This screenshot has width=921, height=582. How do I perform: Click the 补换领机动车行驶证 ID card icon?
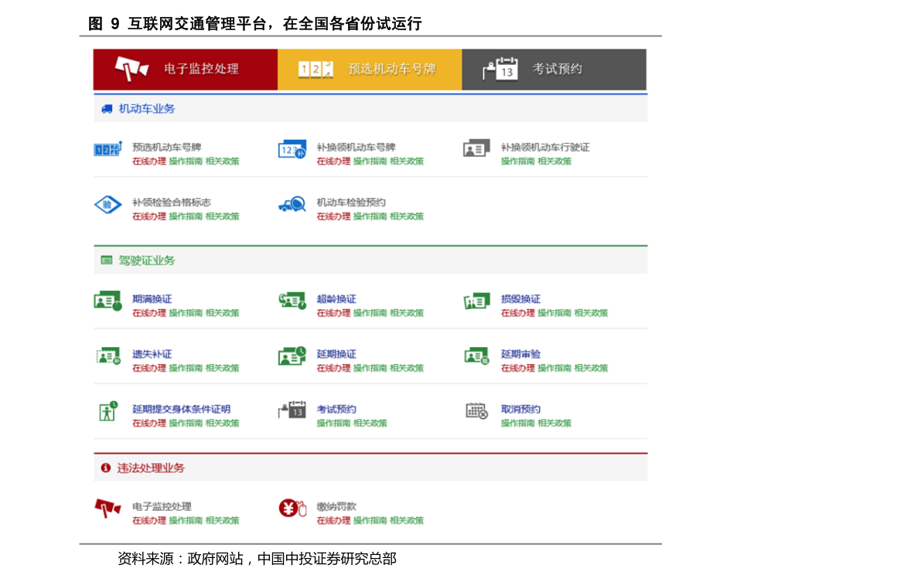pyautogui.click(x=476, y=148)
